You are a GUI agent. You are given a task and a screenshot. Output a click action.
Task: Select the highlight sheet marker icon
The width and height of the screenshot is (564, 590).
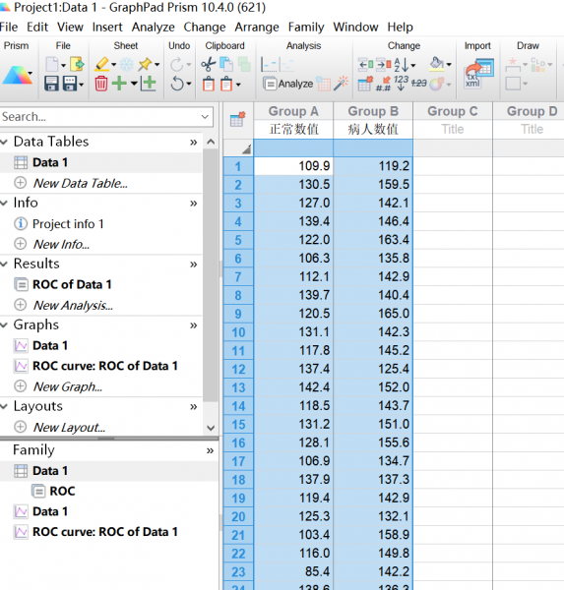(101, 64)
